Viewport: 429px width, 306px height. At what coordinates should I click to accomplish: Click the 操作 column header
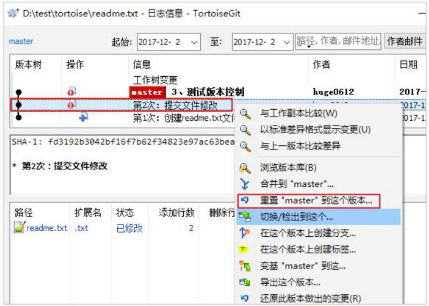click(75, 64)
